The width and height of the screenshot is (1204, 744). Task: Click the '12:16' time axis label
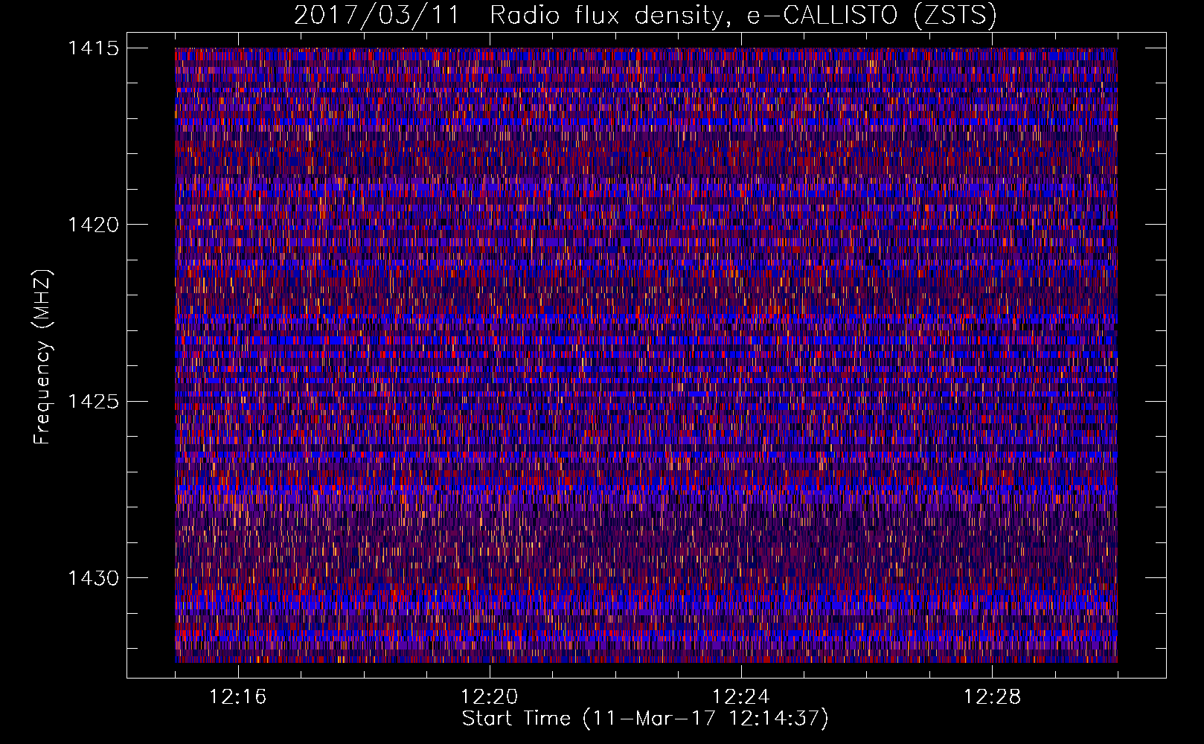238,697
